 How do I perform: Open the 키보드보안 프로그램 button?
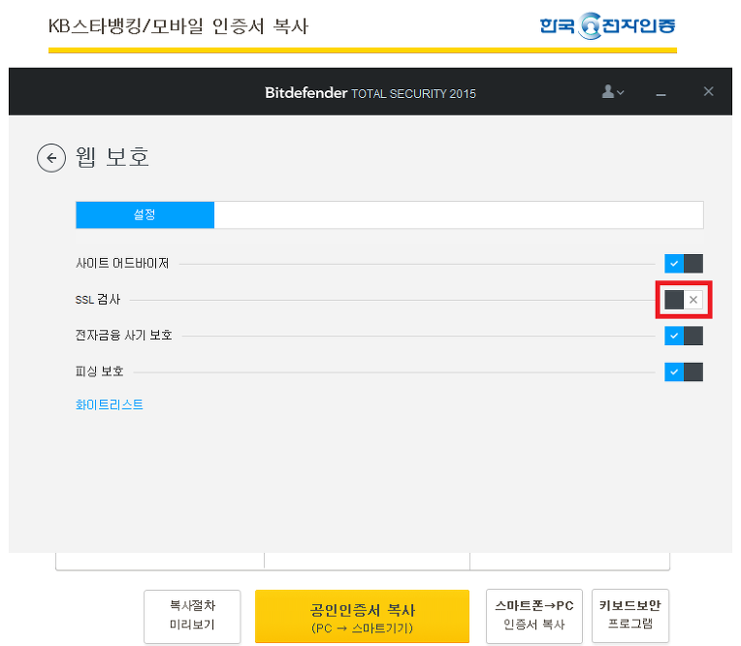[x=629, y=616]
